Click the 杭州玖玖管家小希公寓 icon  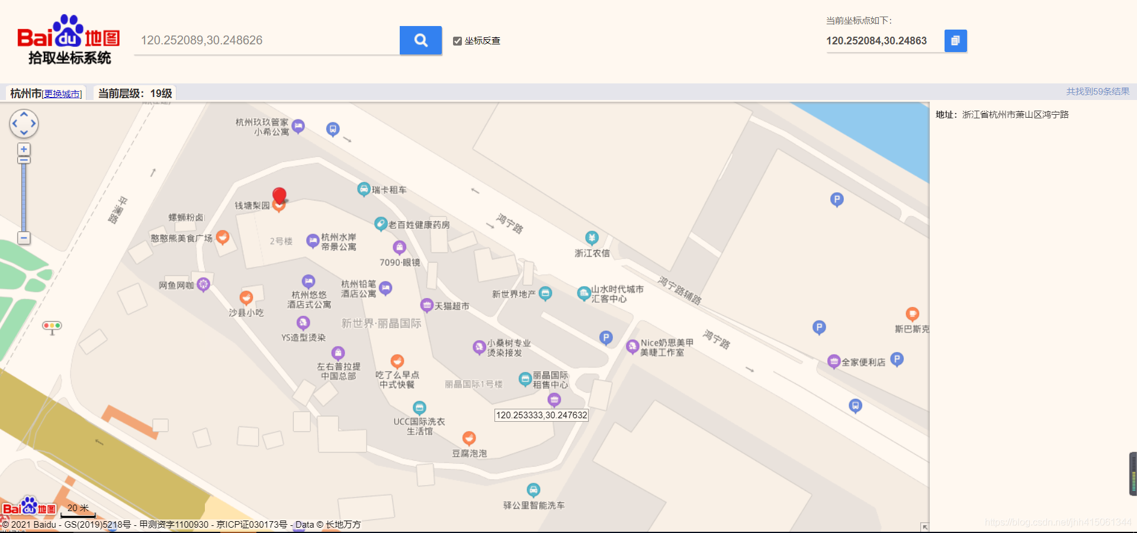click(298, 126)
